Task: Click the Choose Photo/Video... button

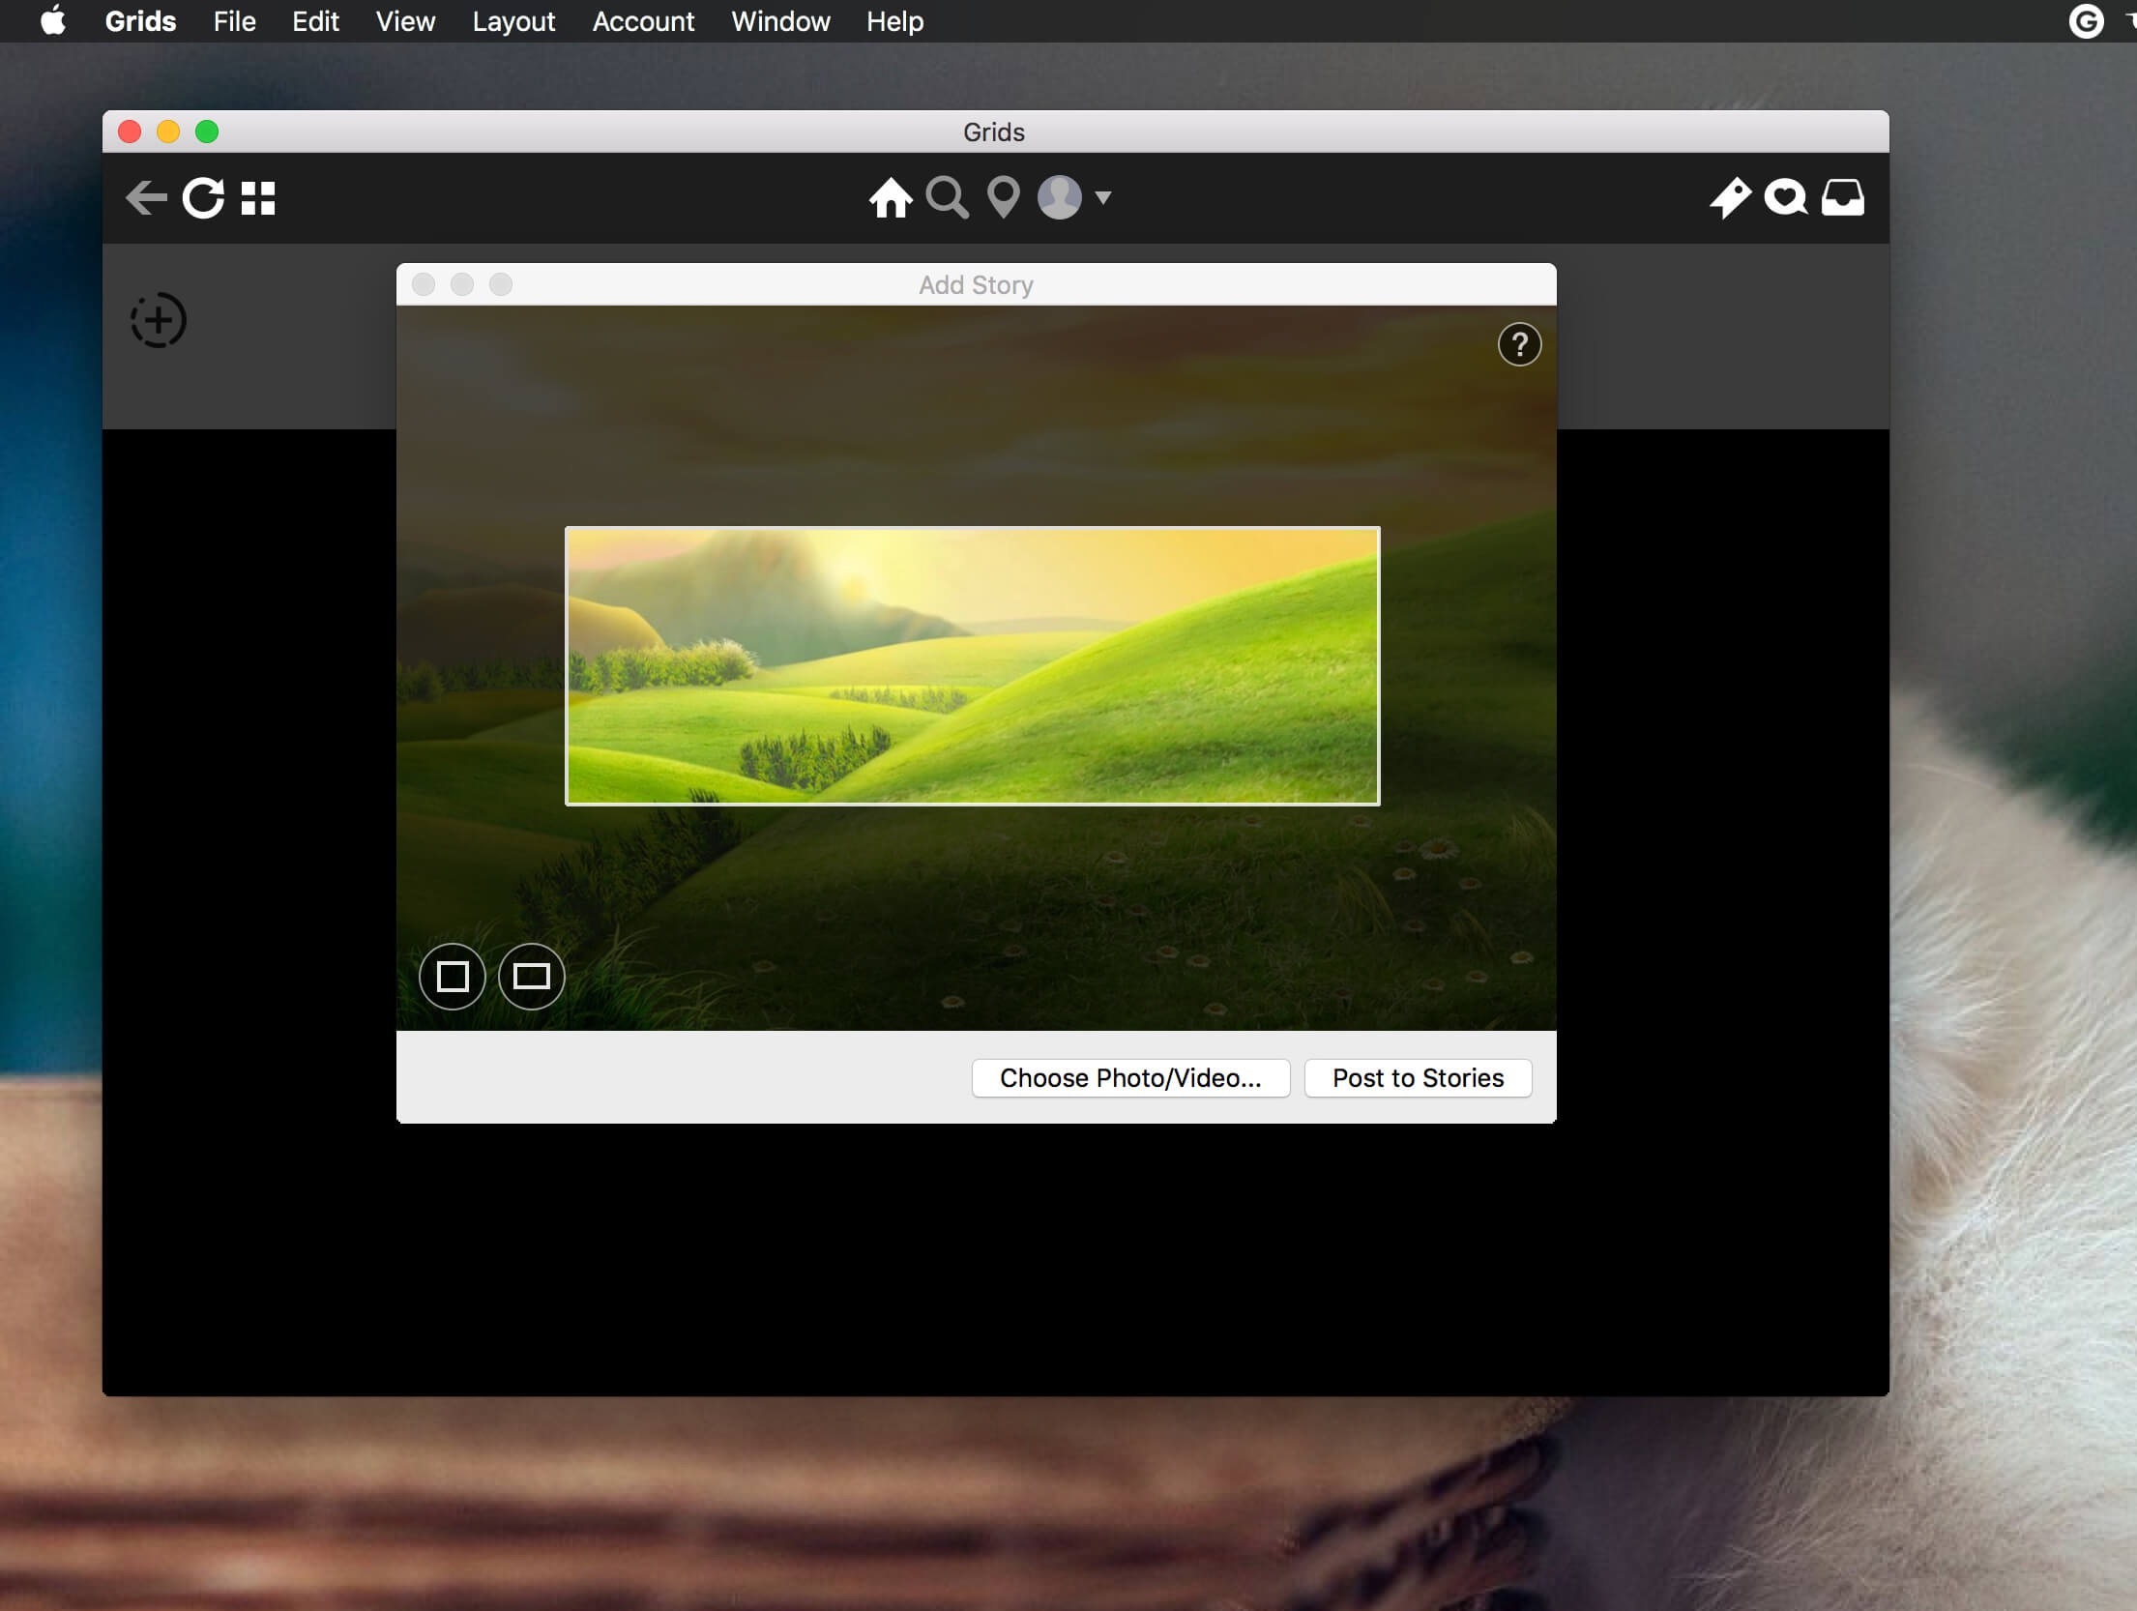Action: (x=1130, y=1078)
